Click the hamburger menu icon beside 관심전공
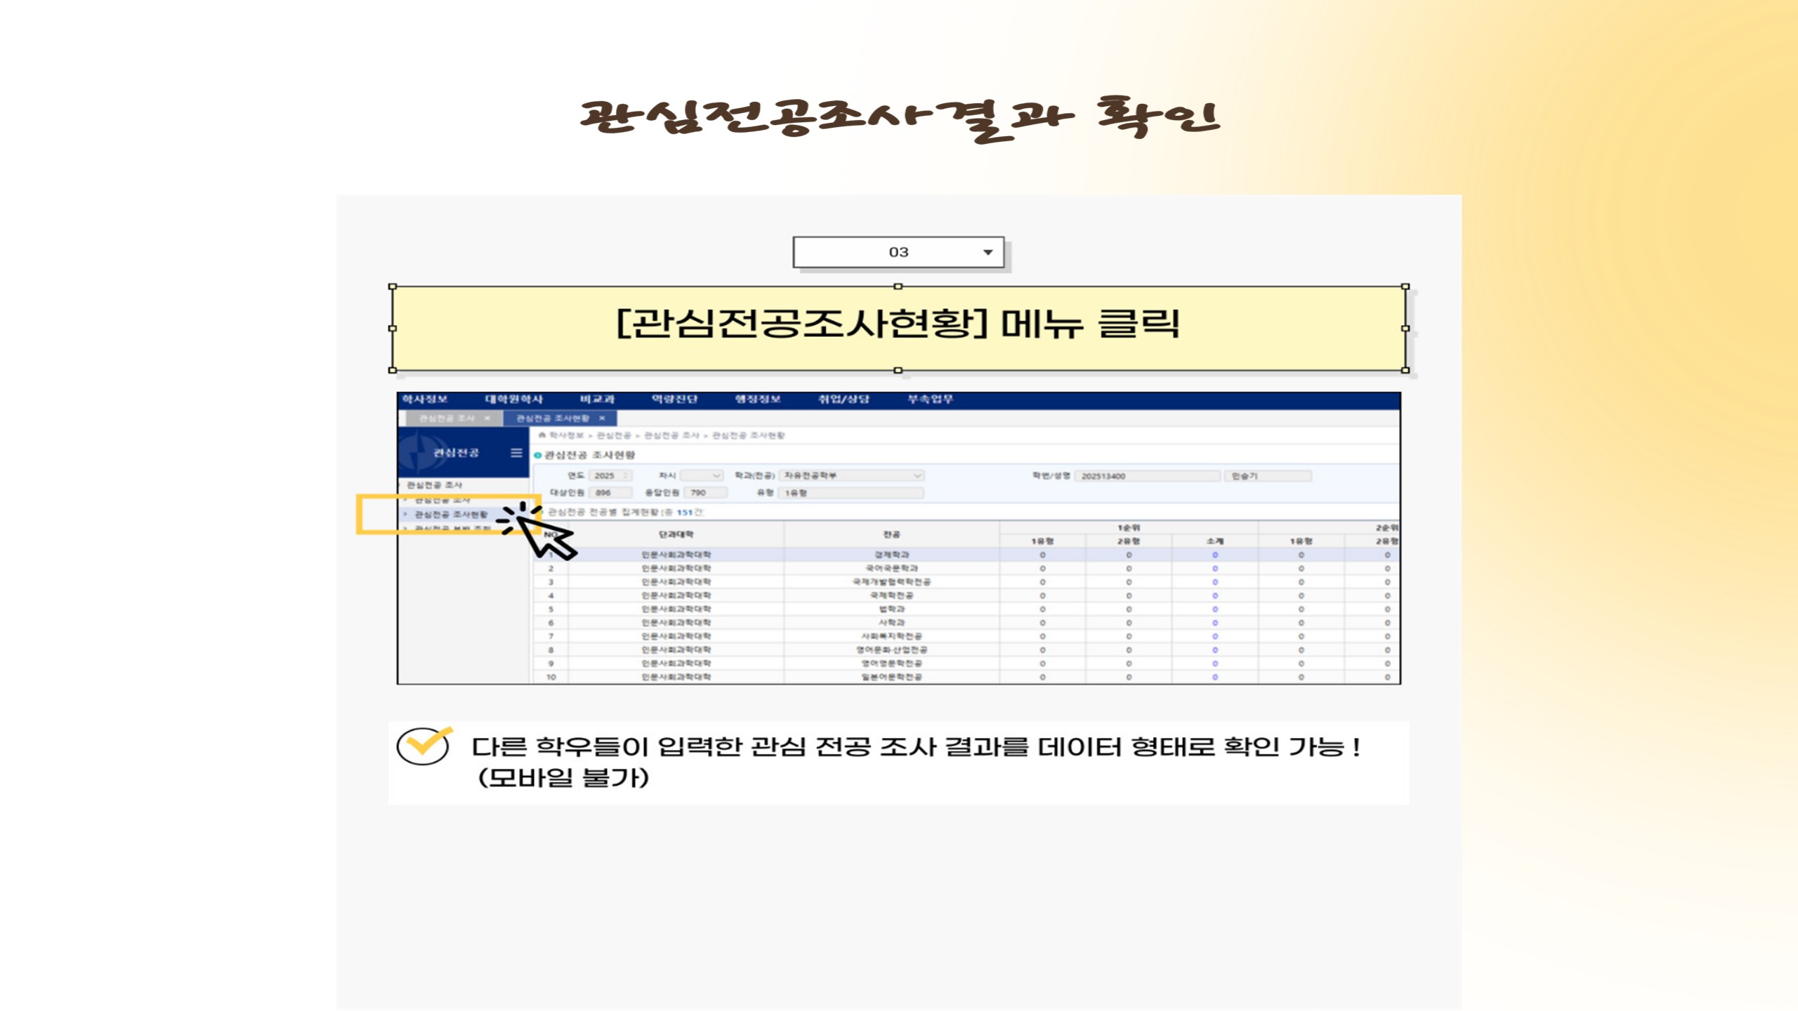 (516, 453)
